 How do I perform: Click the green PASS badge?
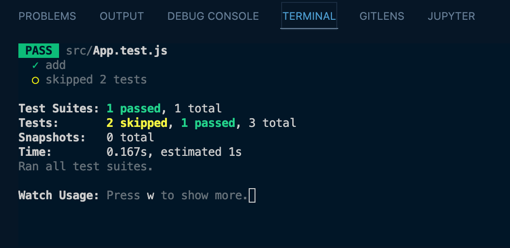coord(39,51)
